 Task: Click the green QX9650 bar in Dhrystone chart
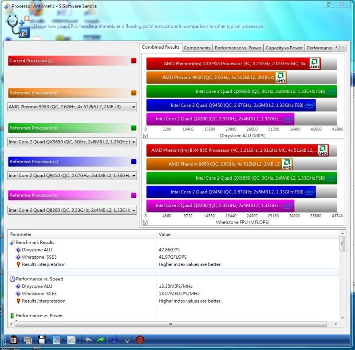(x=241, y=91)
